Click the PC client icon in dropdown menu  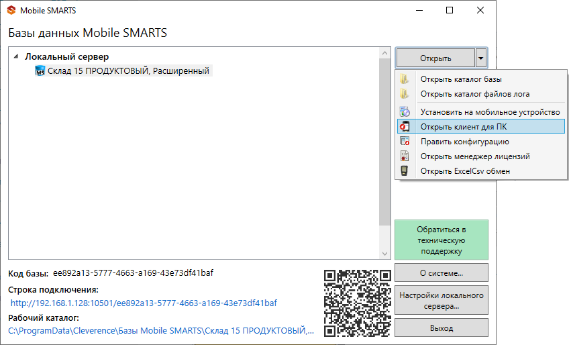404,127
